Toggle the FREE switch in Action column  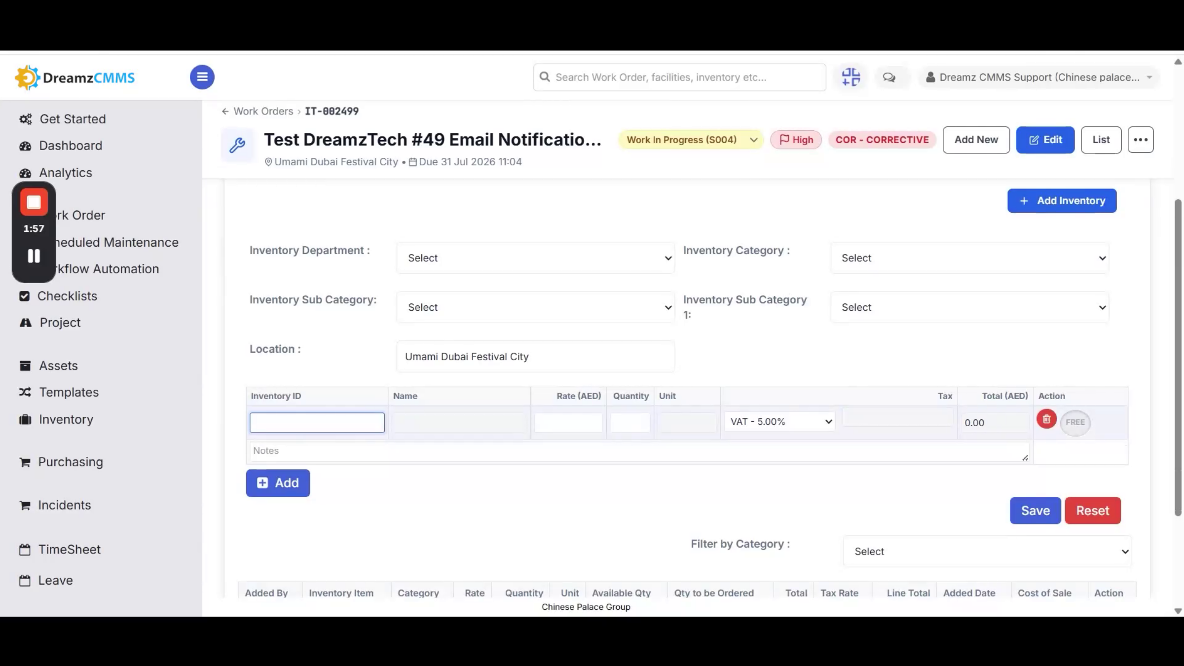pyautogui.click(x=1075, y=422)
